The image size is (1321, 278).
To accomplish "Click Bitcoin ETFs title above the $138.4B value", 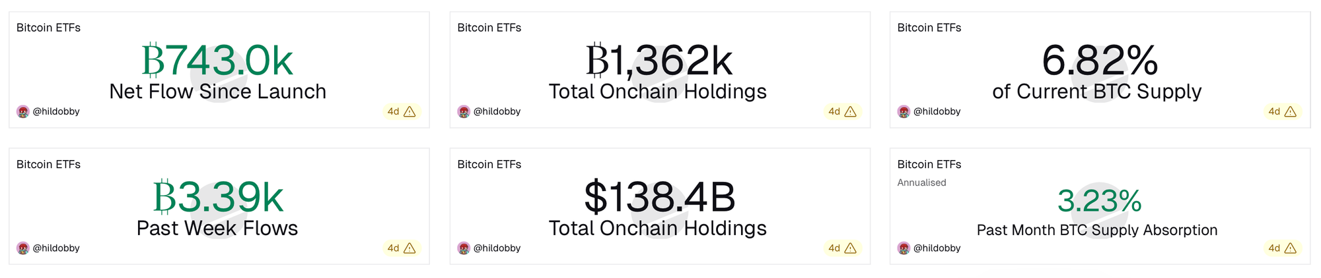I will (489, 165).
